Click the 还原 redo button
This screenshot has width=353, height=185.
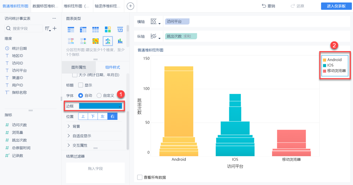click(297, 6)
